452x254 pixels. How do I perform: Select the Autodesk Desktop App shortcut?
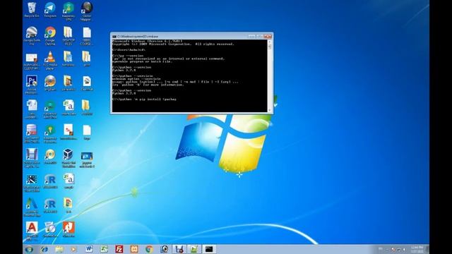coord(31,207)
